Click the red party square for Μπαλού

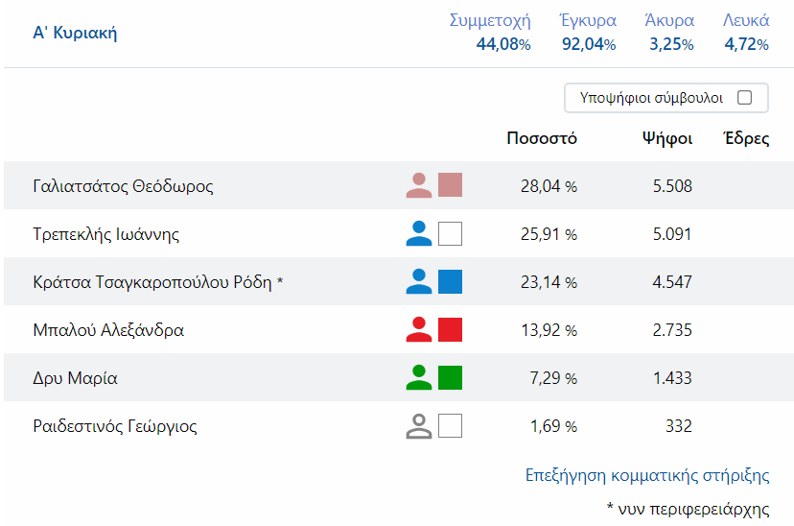tap(451, 329)
